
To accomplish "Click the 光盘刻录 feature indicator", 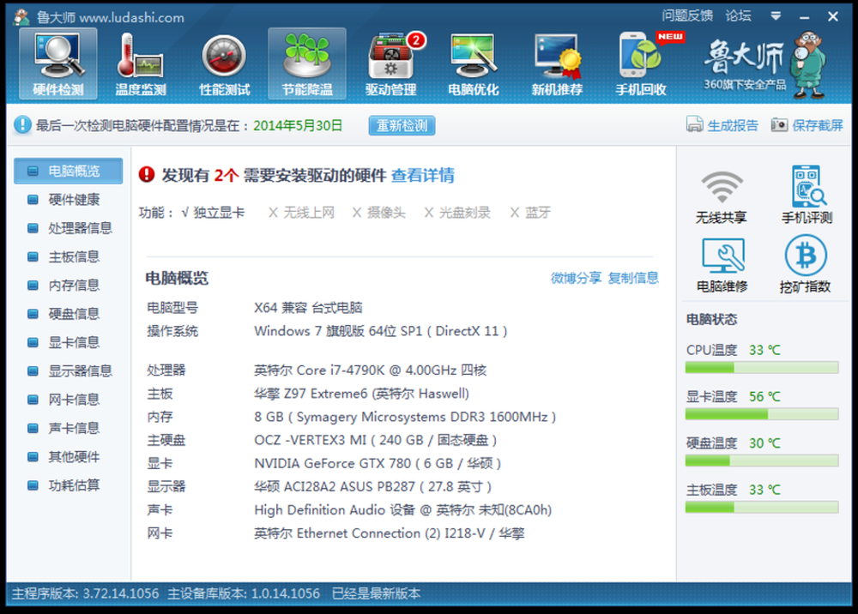I will click(457, 212).
